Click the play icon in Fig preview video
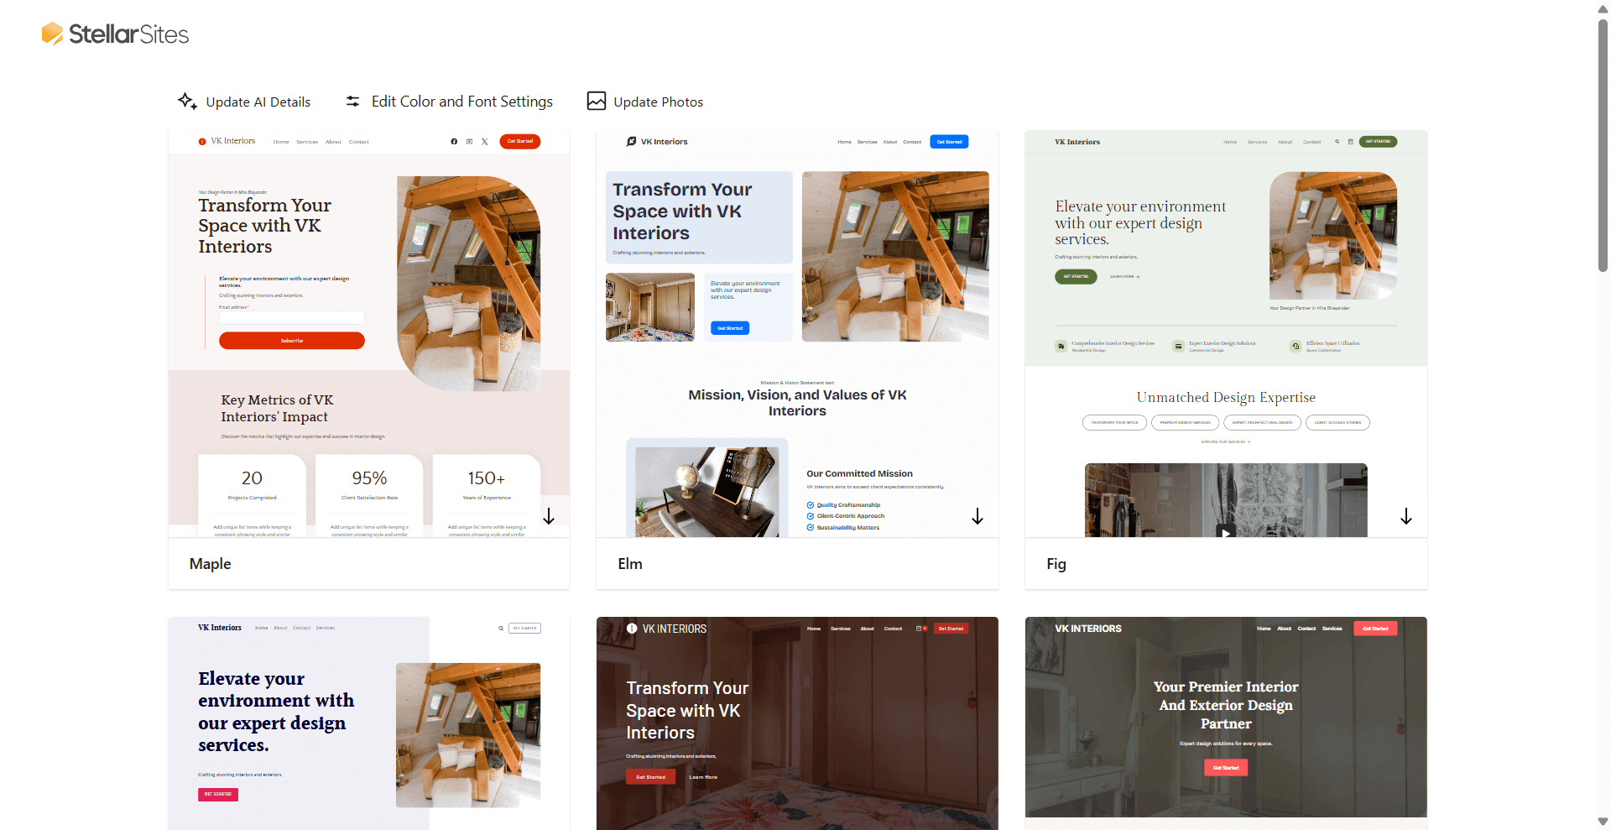Image resolution: width=1611 pixels, height=830 pixels. (1226, 531)
